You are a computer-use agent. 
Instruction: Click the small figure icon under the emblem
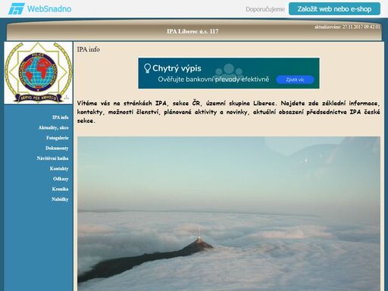(x=67, y=97)
